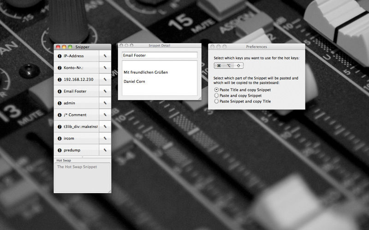Click the edit pencil for 192.168.12.230 snippet
The width and height of the screenshot is (369, 230).
[105, 79]
